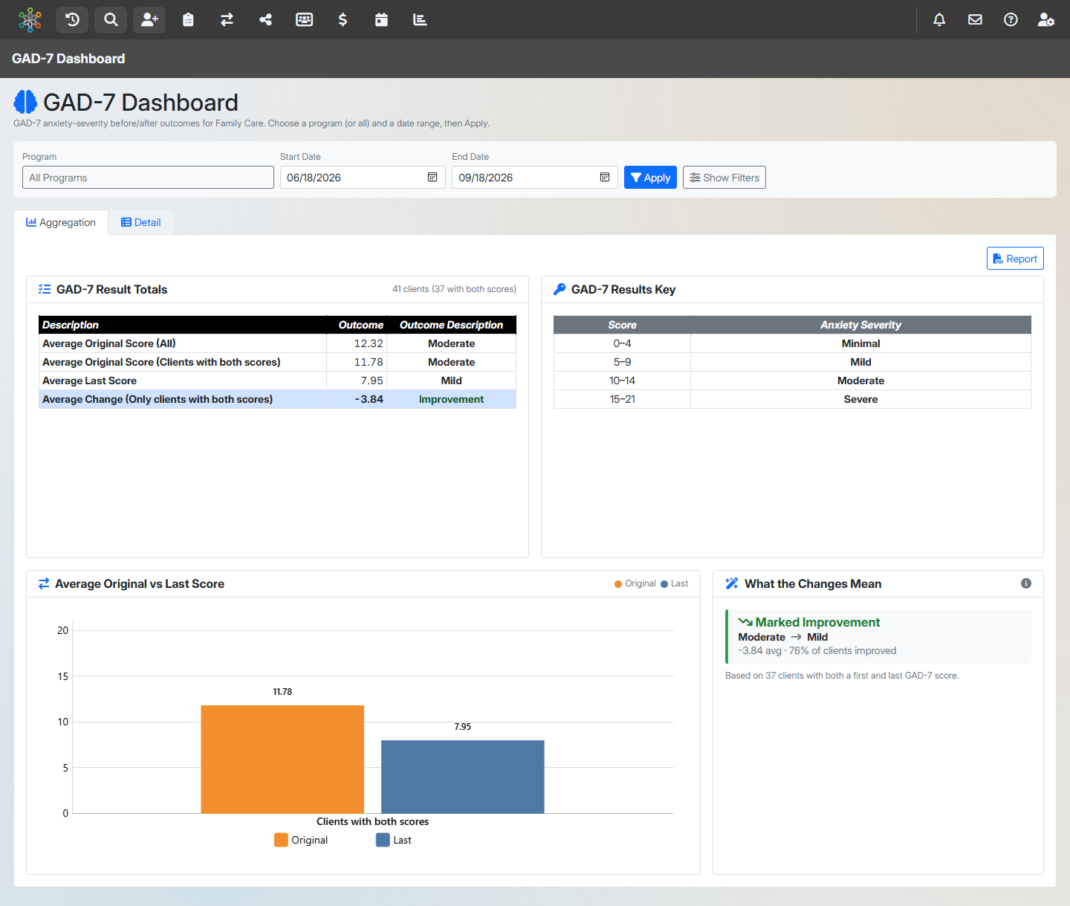Click the orange Original bar labeled 11.78
Viewport: 1070px width, 906px height.
tap(282, 760)
